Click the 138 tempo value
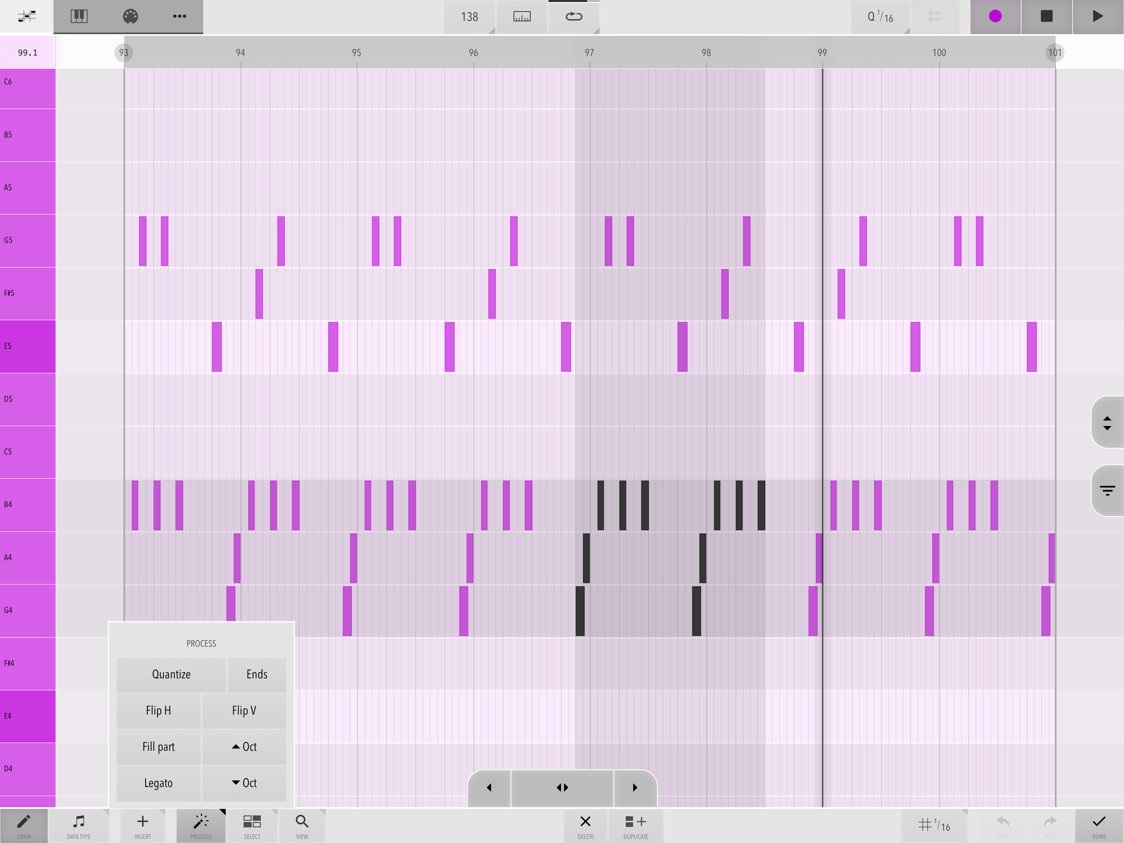Viewport: 1124px width, 843px height. 469,16
